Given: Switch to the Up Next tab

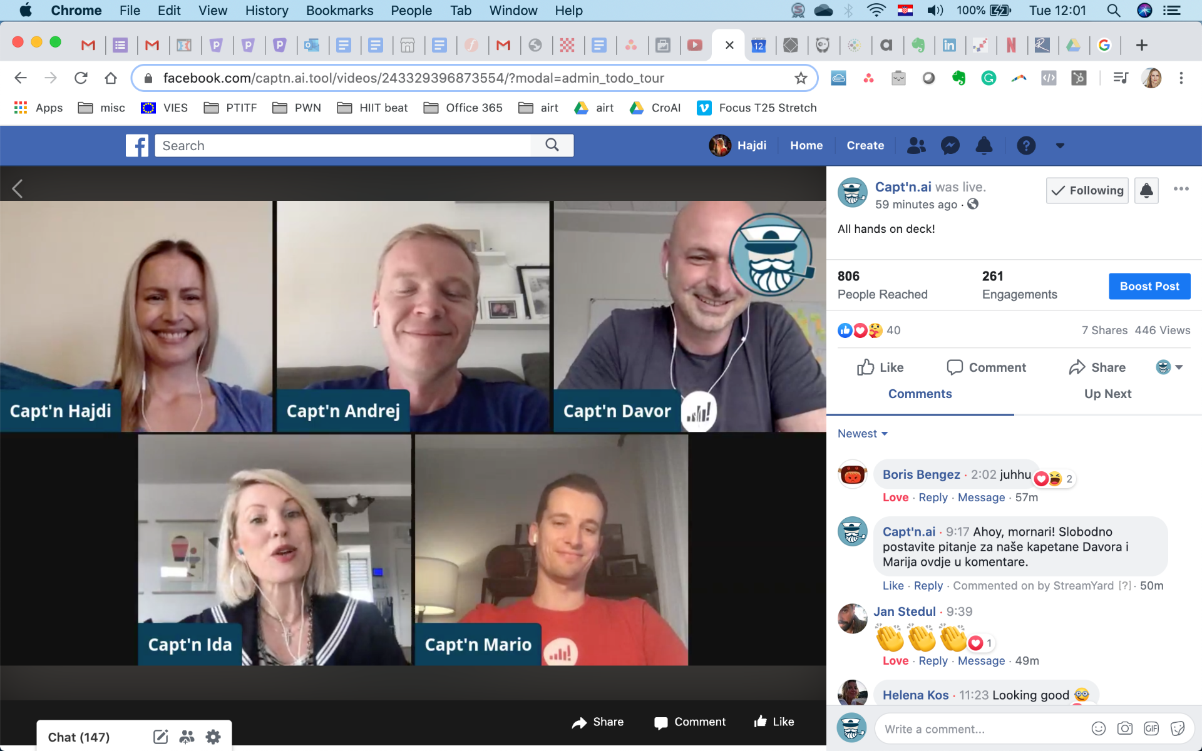Looking at the screenshot, I should [1107, 394].
